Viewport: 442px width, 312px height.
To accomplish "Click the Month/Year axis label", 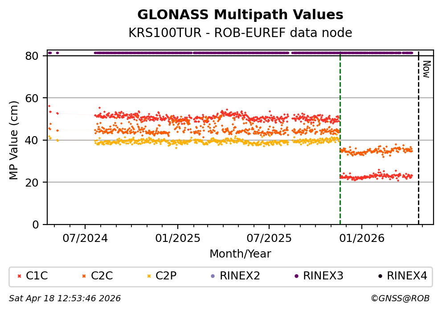I will coord(240,254).
